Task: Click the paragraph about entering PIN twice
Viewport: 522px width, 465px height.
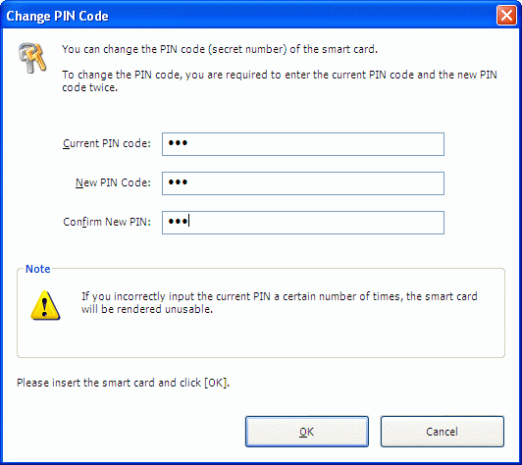Action: point(280,80)
